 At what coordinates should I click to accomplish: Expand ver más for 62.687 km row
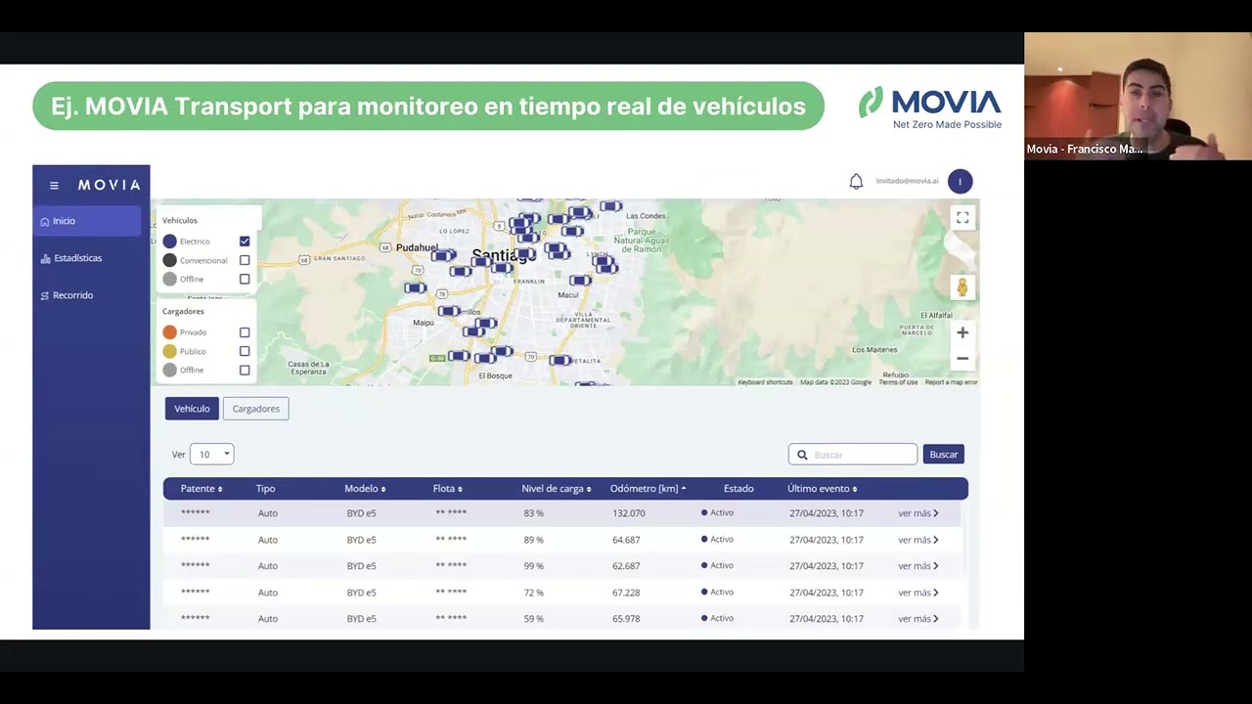918,566
